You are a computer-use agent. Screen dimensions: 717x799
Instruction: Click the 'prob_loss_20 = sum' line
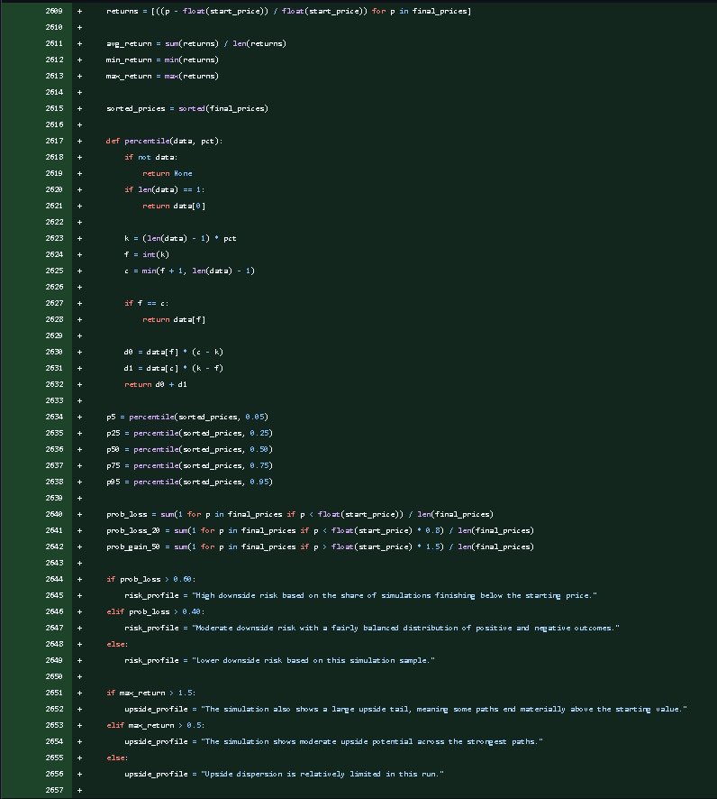(320, 530)
